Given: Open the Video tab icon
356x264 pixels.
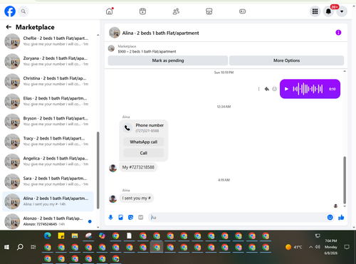Looking at the screenshot, I should pyautogui.click(x=142, y=11).
